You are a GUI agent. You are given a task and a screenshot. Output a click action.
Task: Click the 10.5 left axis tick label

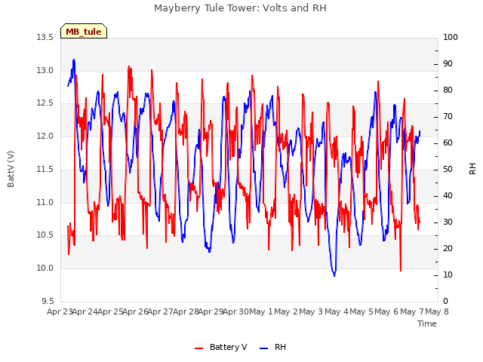point(45,235)
